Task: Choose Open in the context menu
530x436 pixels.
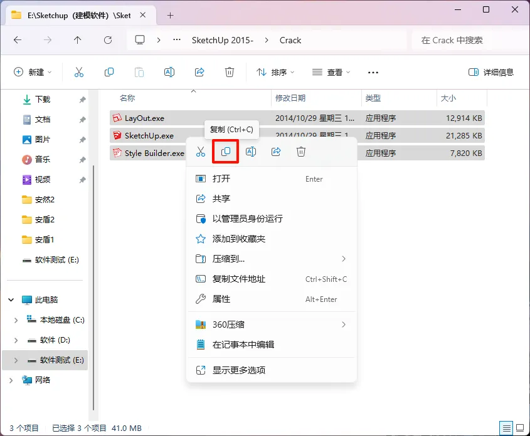Action: click(x=272, y=179)
